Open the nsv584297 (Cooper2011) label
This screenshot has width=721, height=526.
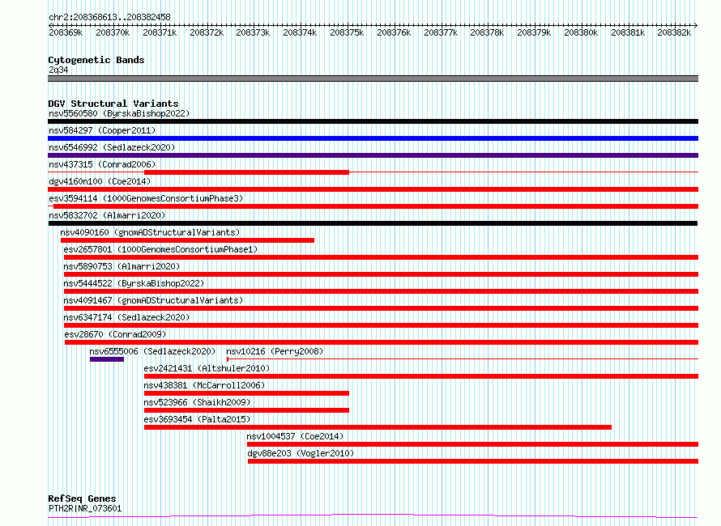[x=102, y=130]
